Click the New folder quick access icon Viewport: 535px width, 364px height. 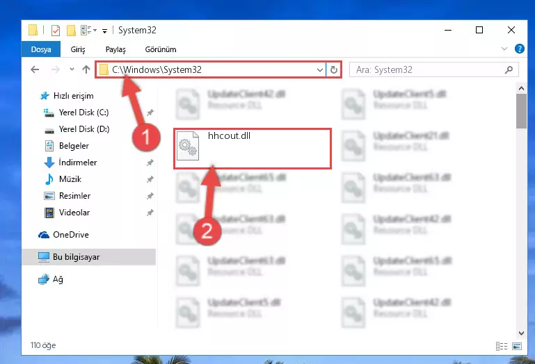(x=71, y=31)
